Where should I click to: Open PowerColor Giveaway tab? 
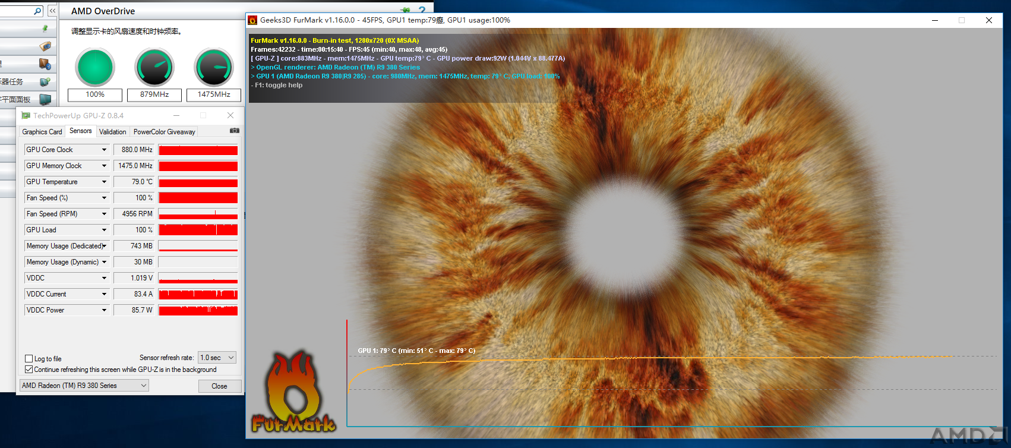pos(165,132)
